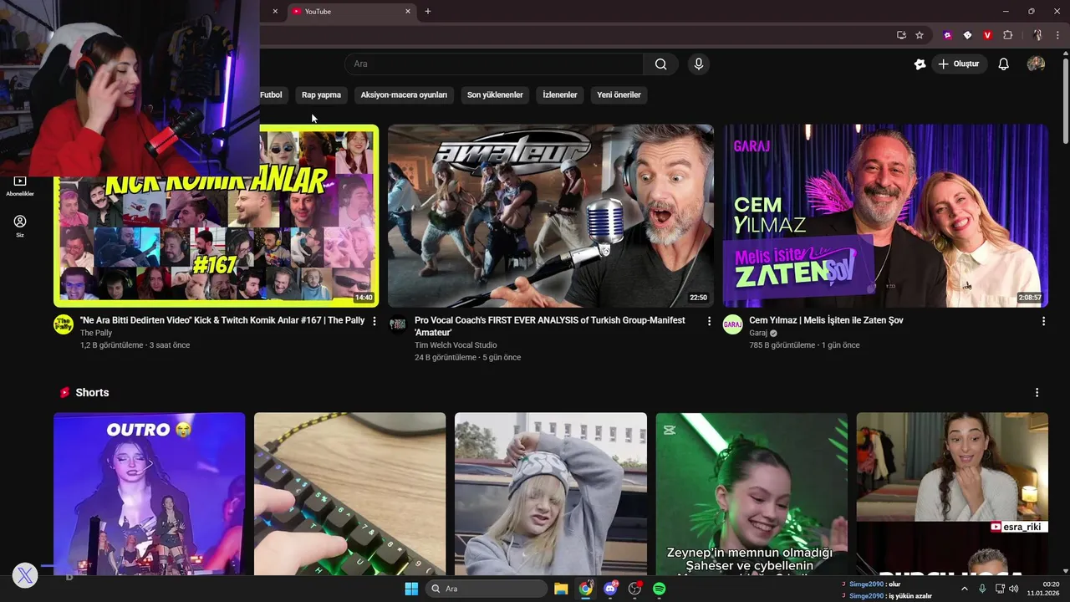The width and height of the screenshot is (1070, 602).
Task: Open options for the Amateur analysis video
Action: point(710,321)
